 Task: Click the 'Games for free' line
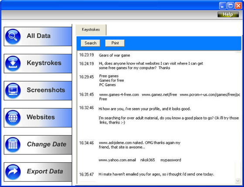[112, 80]
